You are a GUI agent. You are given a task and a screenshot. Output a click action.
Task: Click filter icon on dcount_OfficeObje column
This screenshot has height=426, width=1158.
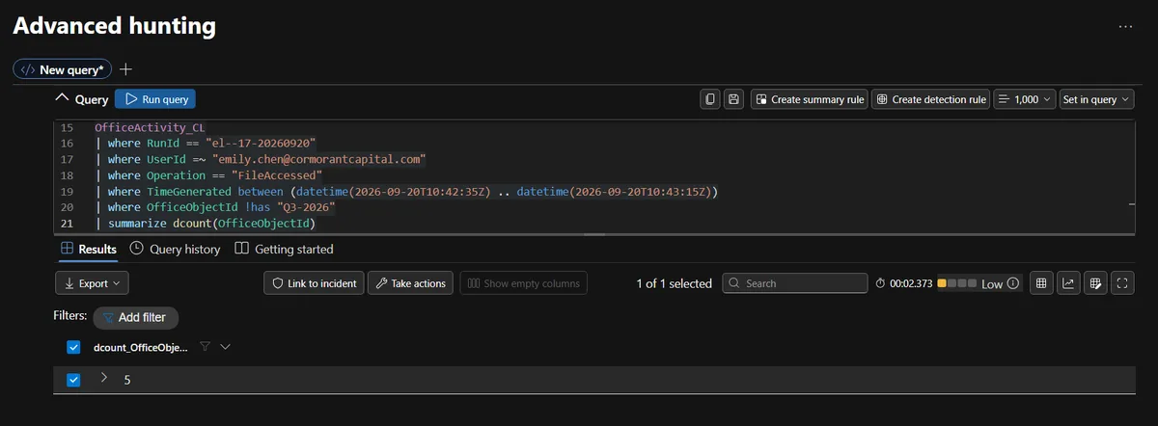[205, 347]
